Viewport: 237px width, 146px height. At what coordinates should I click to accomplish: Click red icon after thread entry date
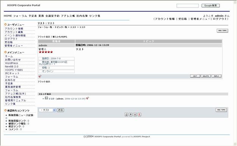(x=88, y=98)
